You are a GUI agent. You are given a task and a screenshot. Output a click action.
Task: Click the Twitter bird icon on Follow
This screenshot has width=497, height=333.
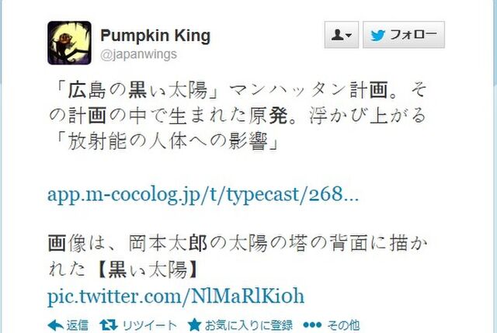[x=378, y=35]
